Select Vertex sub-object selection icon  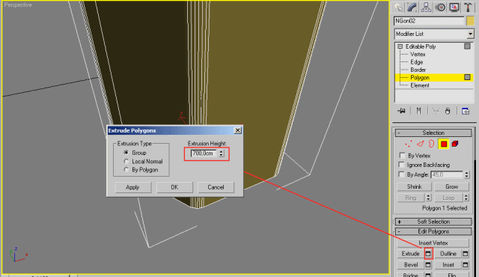[x=409, y=144]
